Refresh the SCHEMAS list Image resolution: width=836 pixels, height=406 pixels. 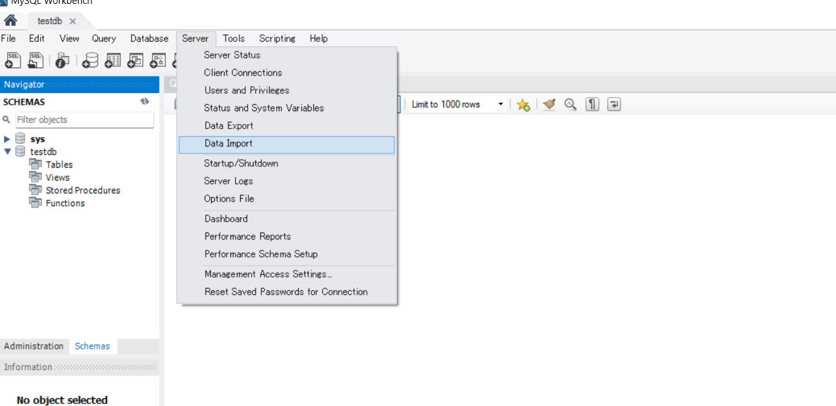(x=145, y=101)
